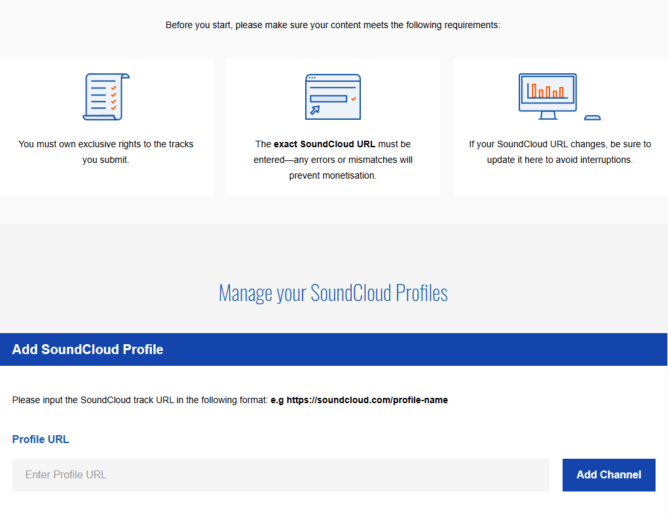This screenshot has height=517, width=668.
Task: Click the Profile URL label
Action: (x=41, y=439)
